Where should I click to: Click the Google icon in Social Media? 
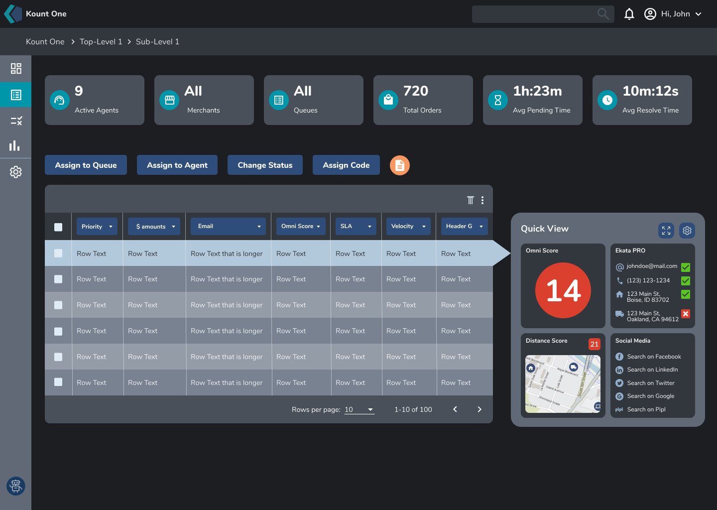coord(619,396)
